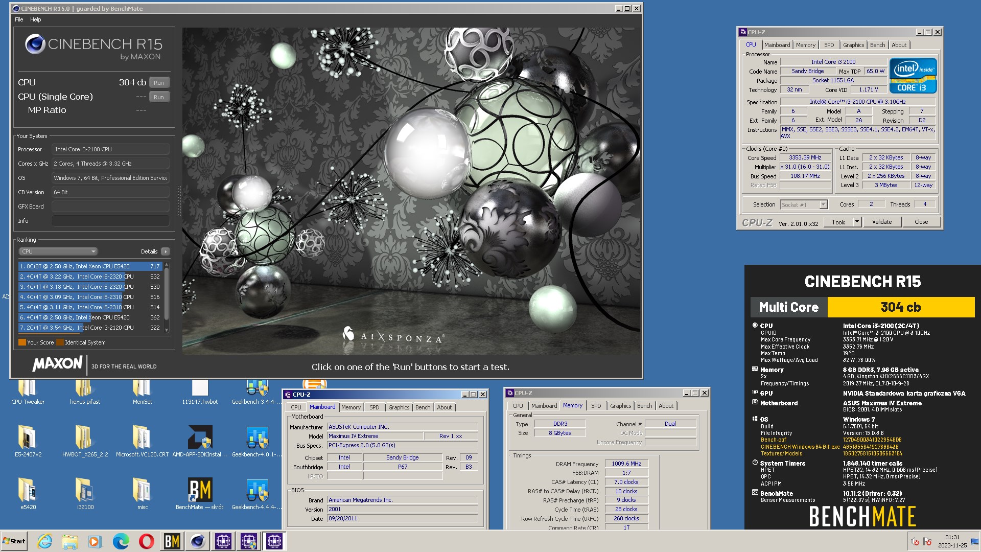The width and height of the screenshot is (981, 552).
Task: Open Windows Media Player taskbar icon
Action: (x=95, y=541)
